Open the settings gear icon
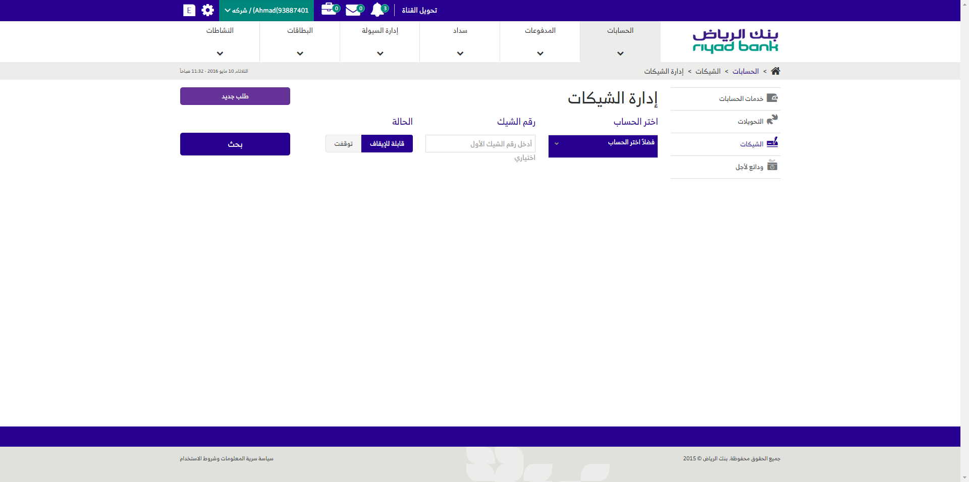969x482 pixels. (x=207, y=10)
